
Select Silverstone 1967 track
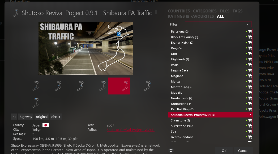(x=210, y=126)
